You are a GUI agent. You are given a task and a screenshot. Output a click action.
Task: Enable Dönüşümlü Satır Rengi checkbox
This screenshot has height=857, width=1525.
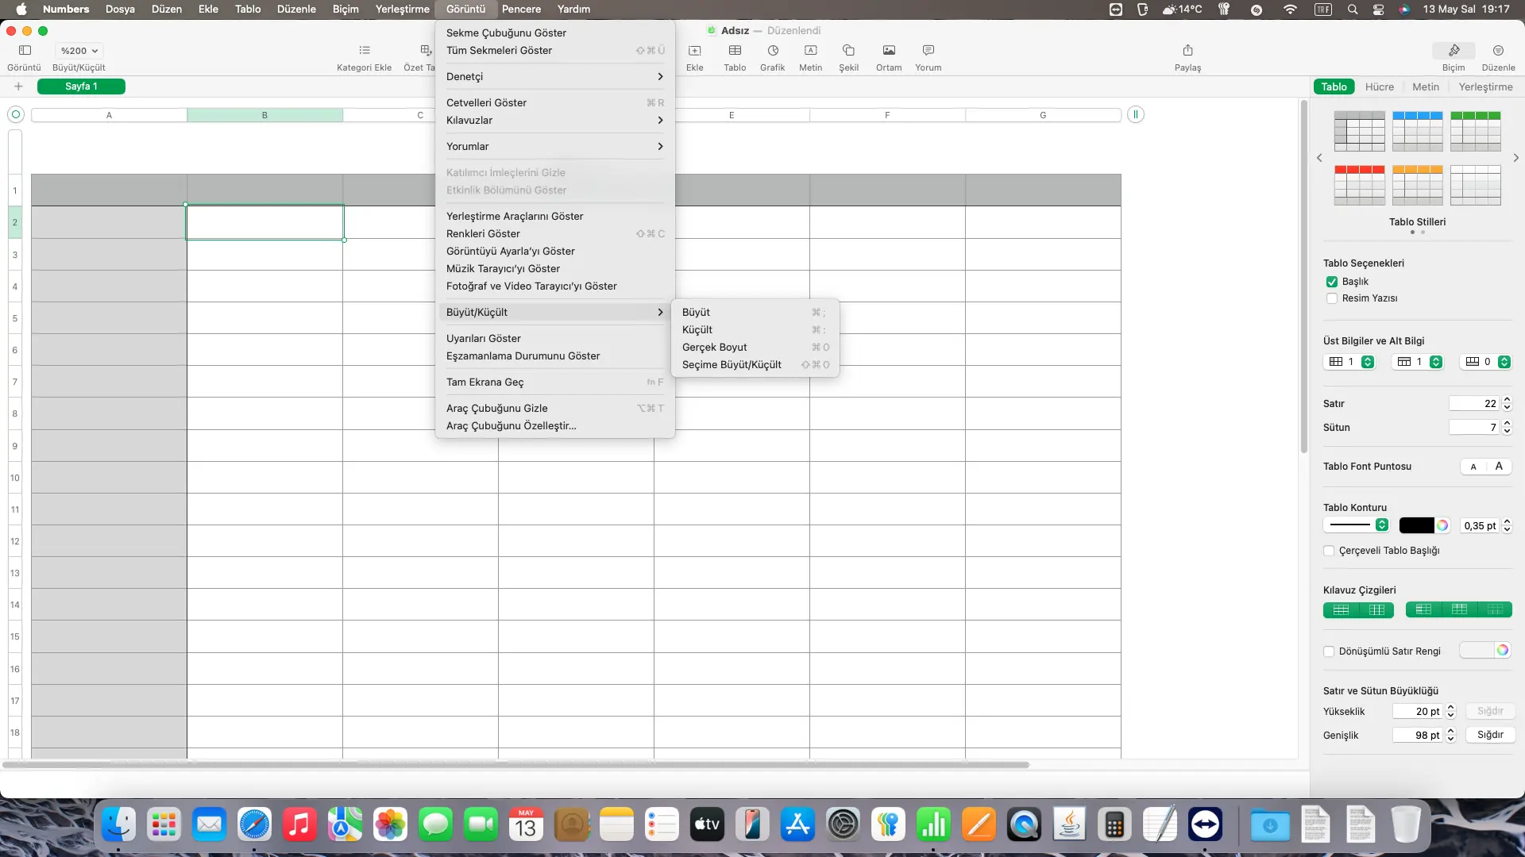(1329, 651)
